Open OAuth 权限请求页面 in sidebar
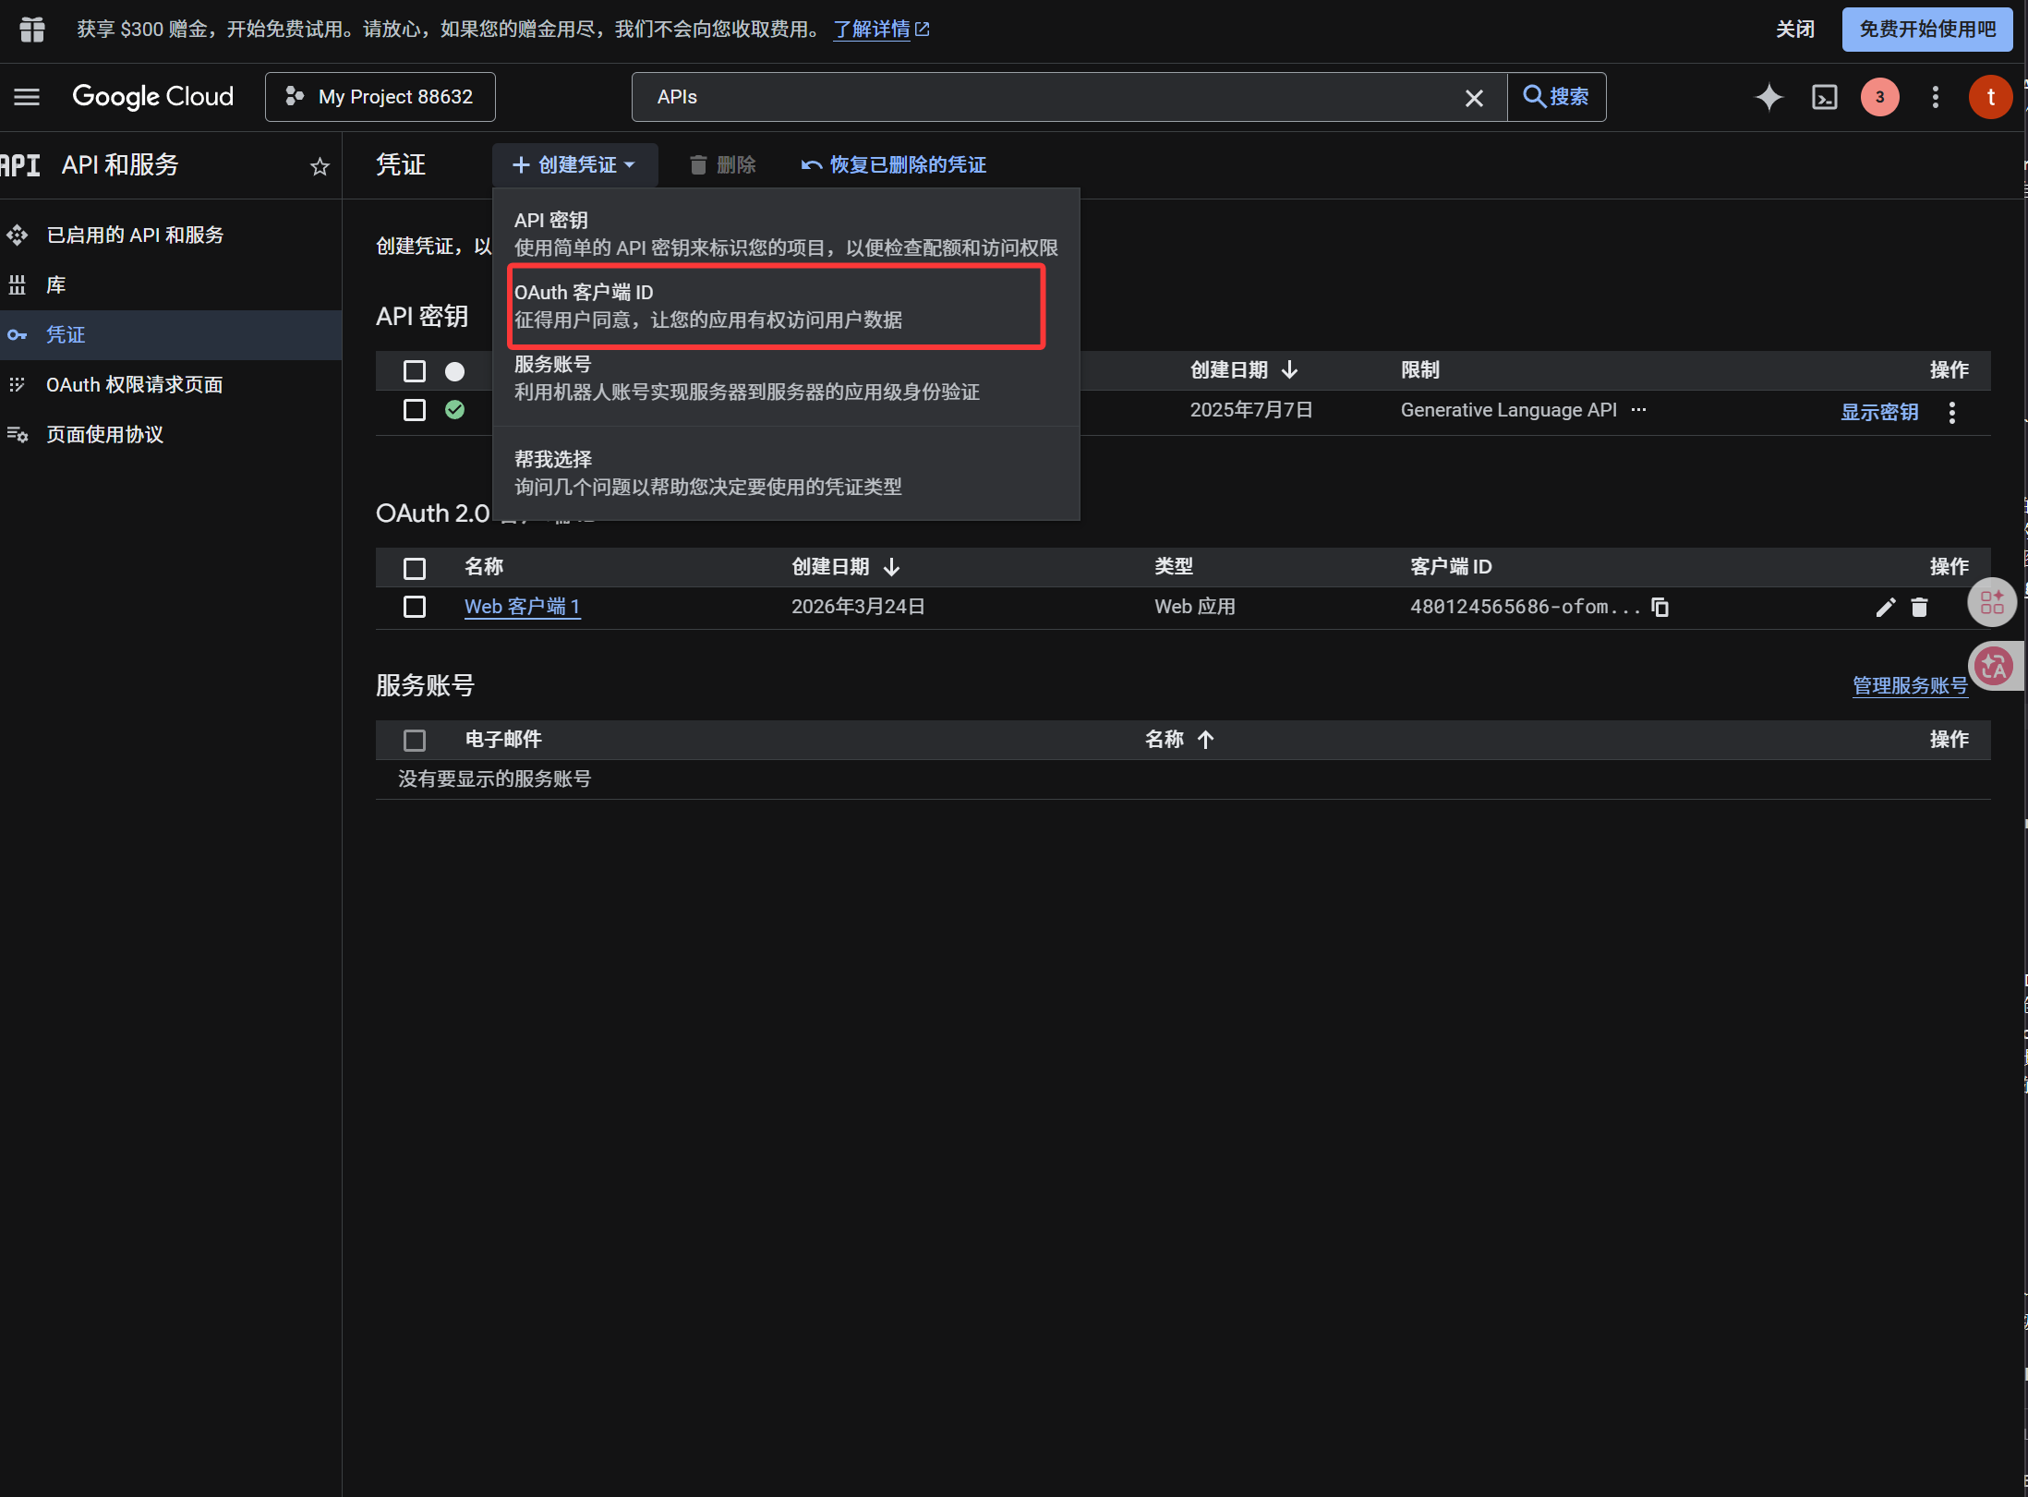 click(x=171, y=385)
